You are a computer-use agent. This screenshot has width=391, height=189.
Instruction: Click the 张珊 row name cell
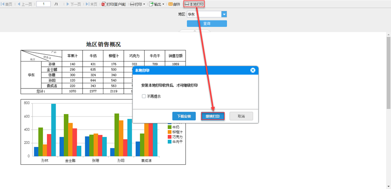(x=52, y=75)
